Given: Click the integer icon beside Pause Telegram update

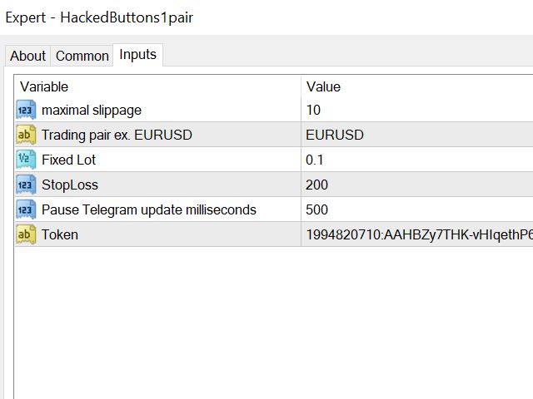Looking at the screenshot, I should pyautogui.click(x=26, y=209).
